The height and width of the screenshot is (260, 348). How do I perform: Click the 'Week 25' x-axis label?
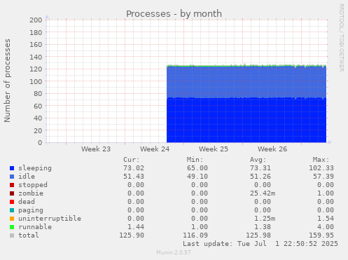point(214,149)
